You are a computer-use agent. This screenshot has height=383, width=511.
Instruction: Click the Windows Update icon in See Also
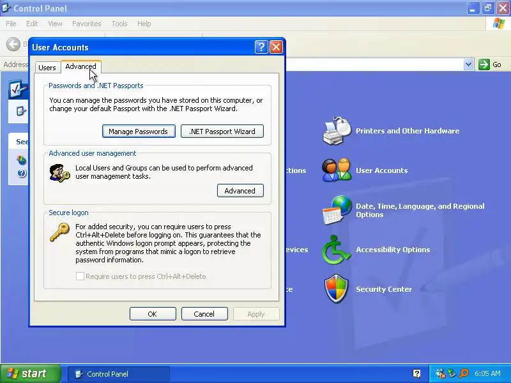coord(22,160)
